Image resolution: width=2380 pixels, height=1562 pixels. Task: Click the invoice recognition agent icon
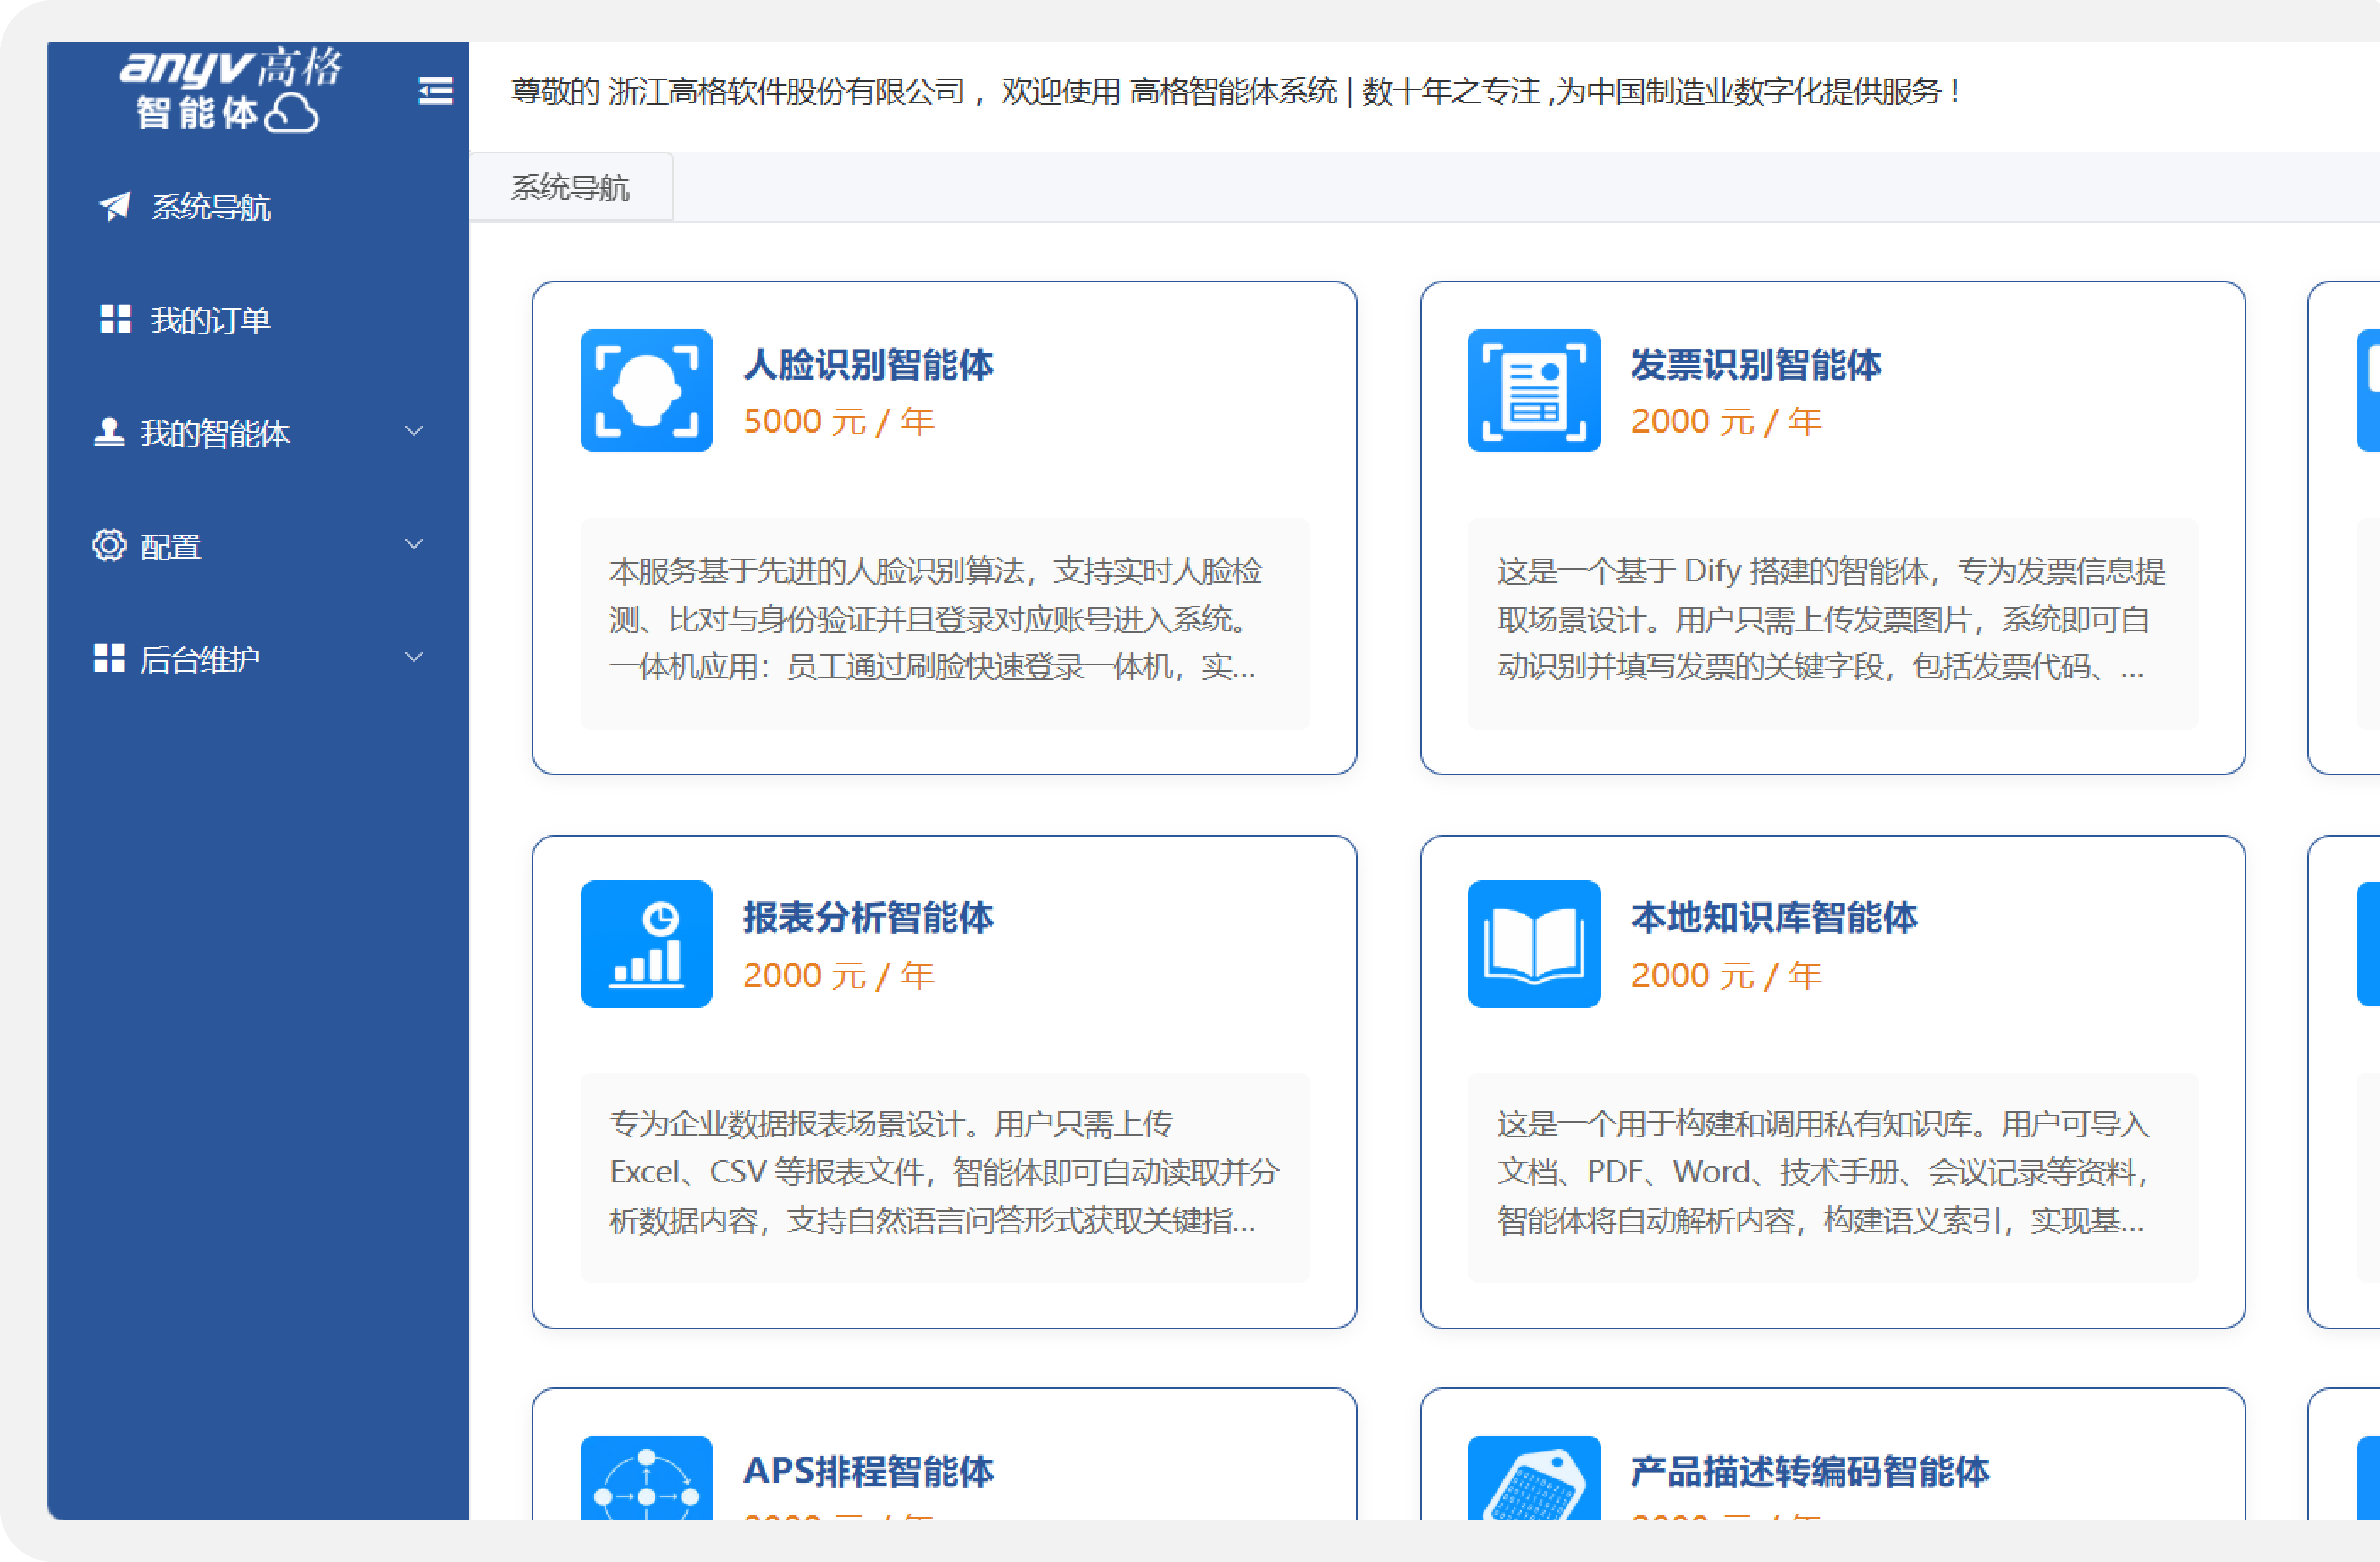point(1533,390)
